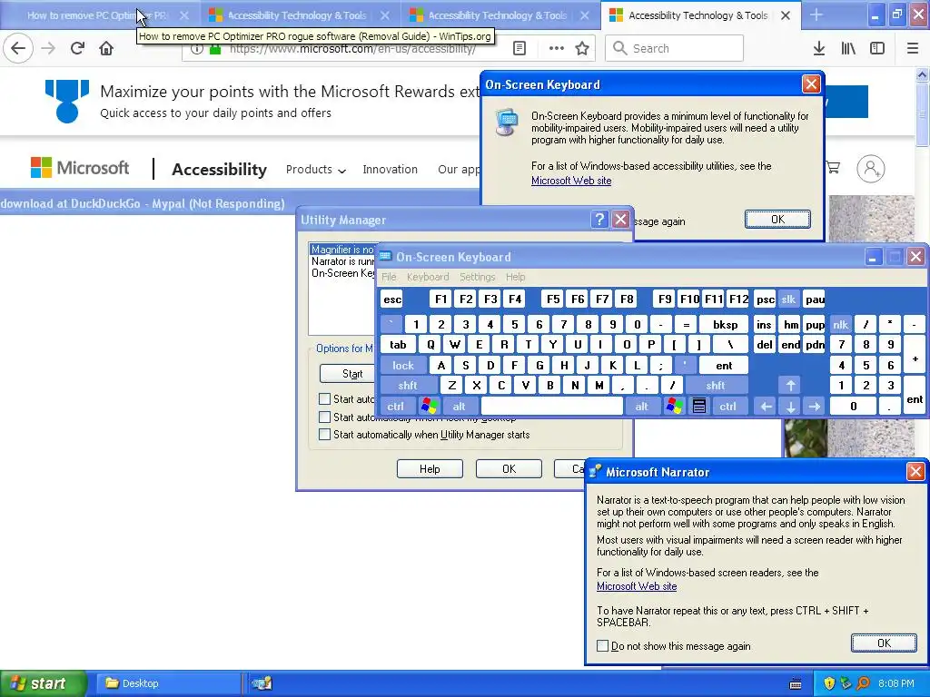Click the application menu key on keyboard
The width and height of the screenshot is (930, 697).
click(x=698, y=406)
